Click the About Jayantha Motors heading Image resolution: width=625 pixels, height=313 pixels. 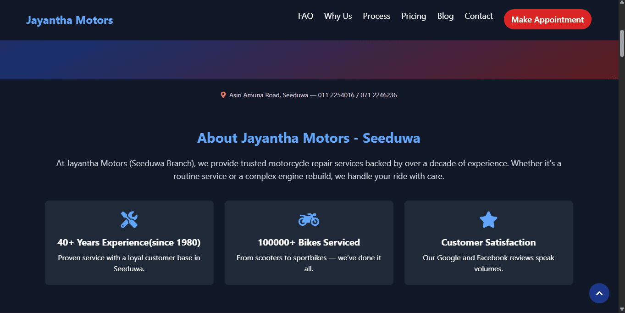[308, 138]
